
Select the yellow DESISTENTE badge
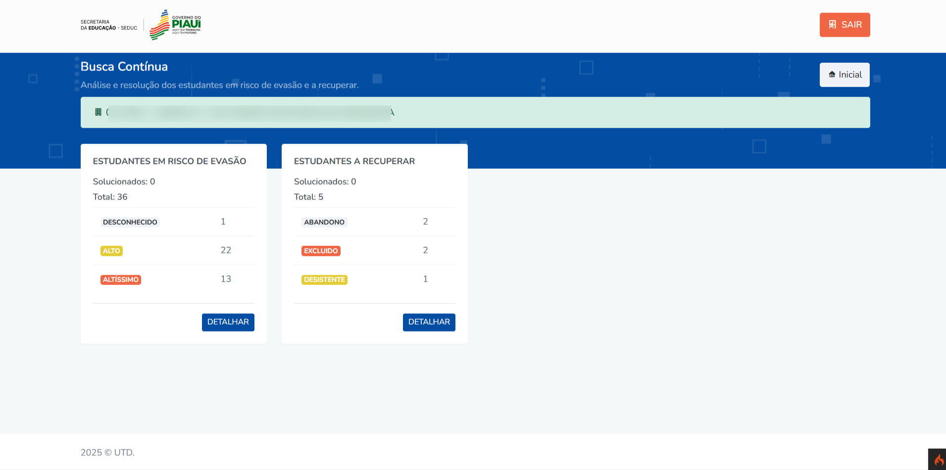tap(324, 280)
